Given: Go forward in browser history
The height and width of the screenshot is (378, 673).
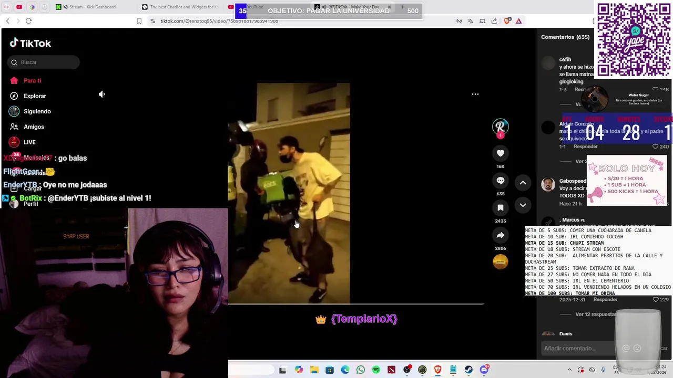Looking at the screenshot, I should click(x=18, y=21).
